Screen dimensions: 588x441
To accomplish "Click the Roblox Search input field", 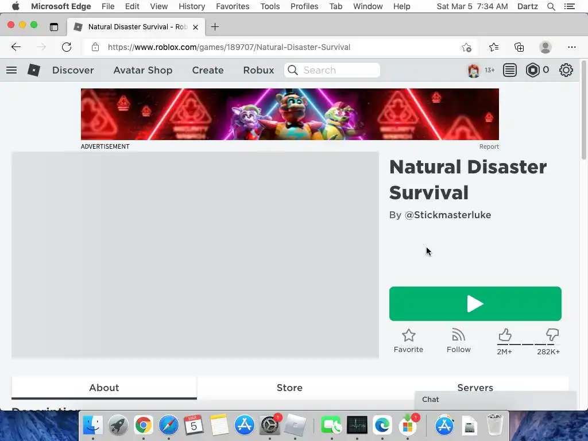I will [x=332, y=70].
